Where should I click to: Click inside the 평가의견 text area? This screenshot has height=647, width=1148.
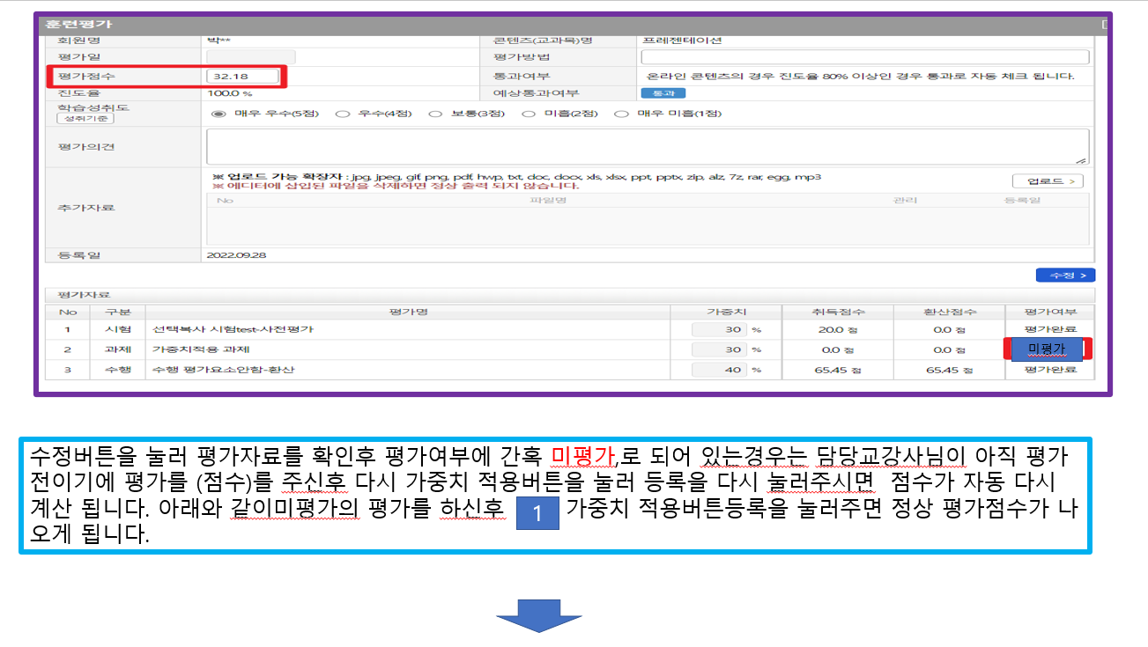[x=647, y=146]
